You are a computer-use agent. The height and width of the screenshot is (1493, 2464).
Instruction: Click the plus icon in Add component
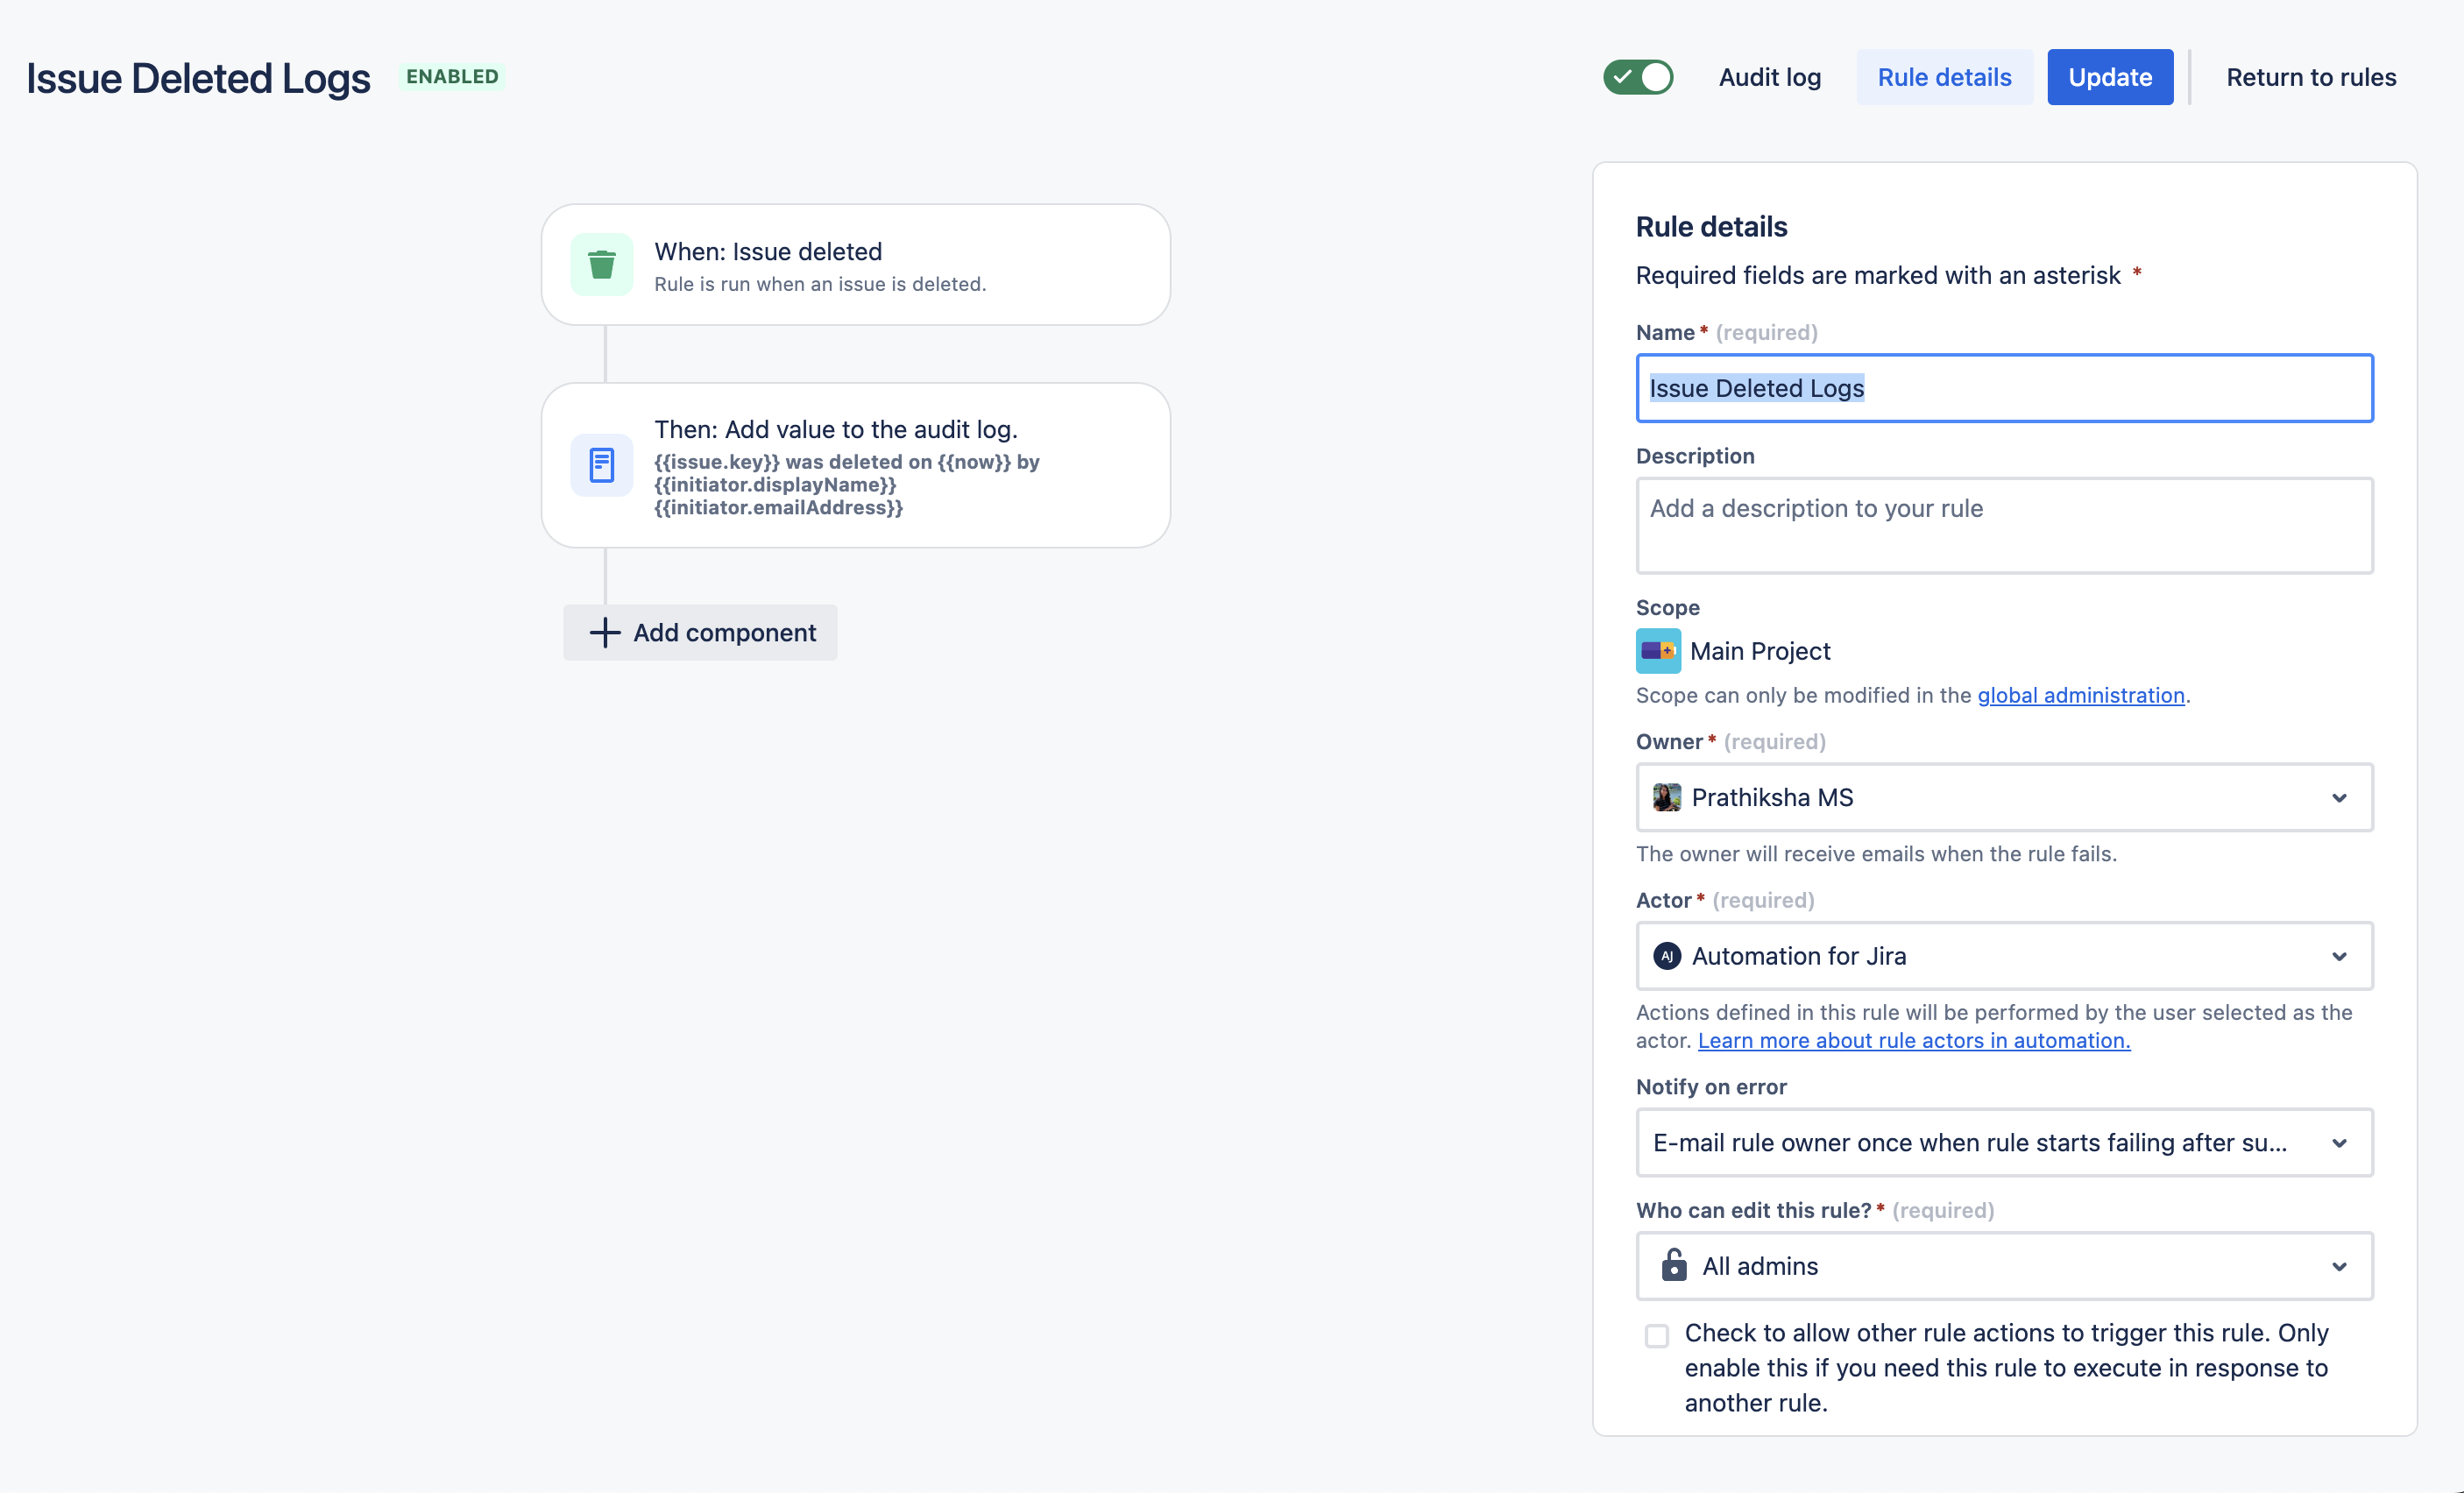[604, 632]
